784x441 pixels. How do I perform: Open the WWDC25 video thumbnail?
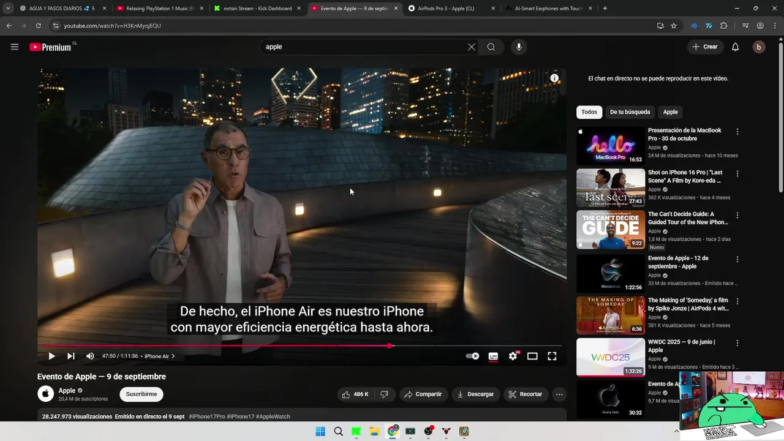pos(611,357)
